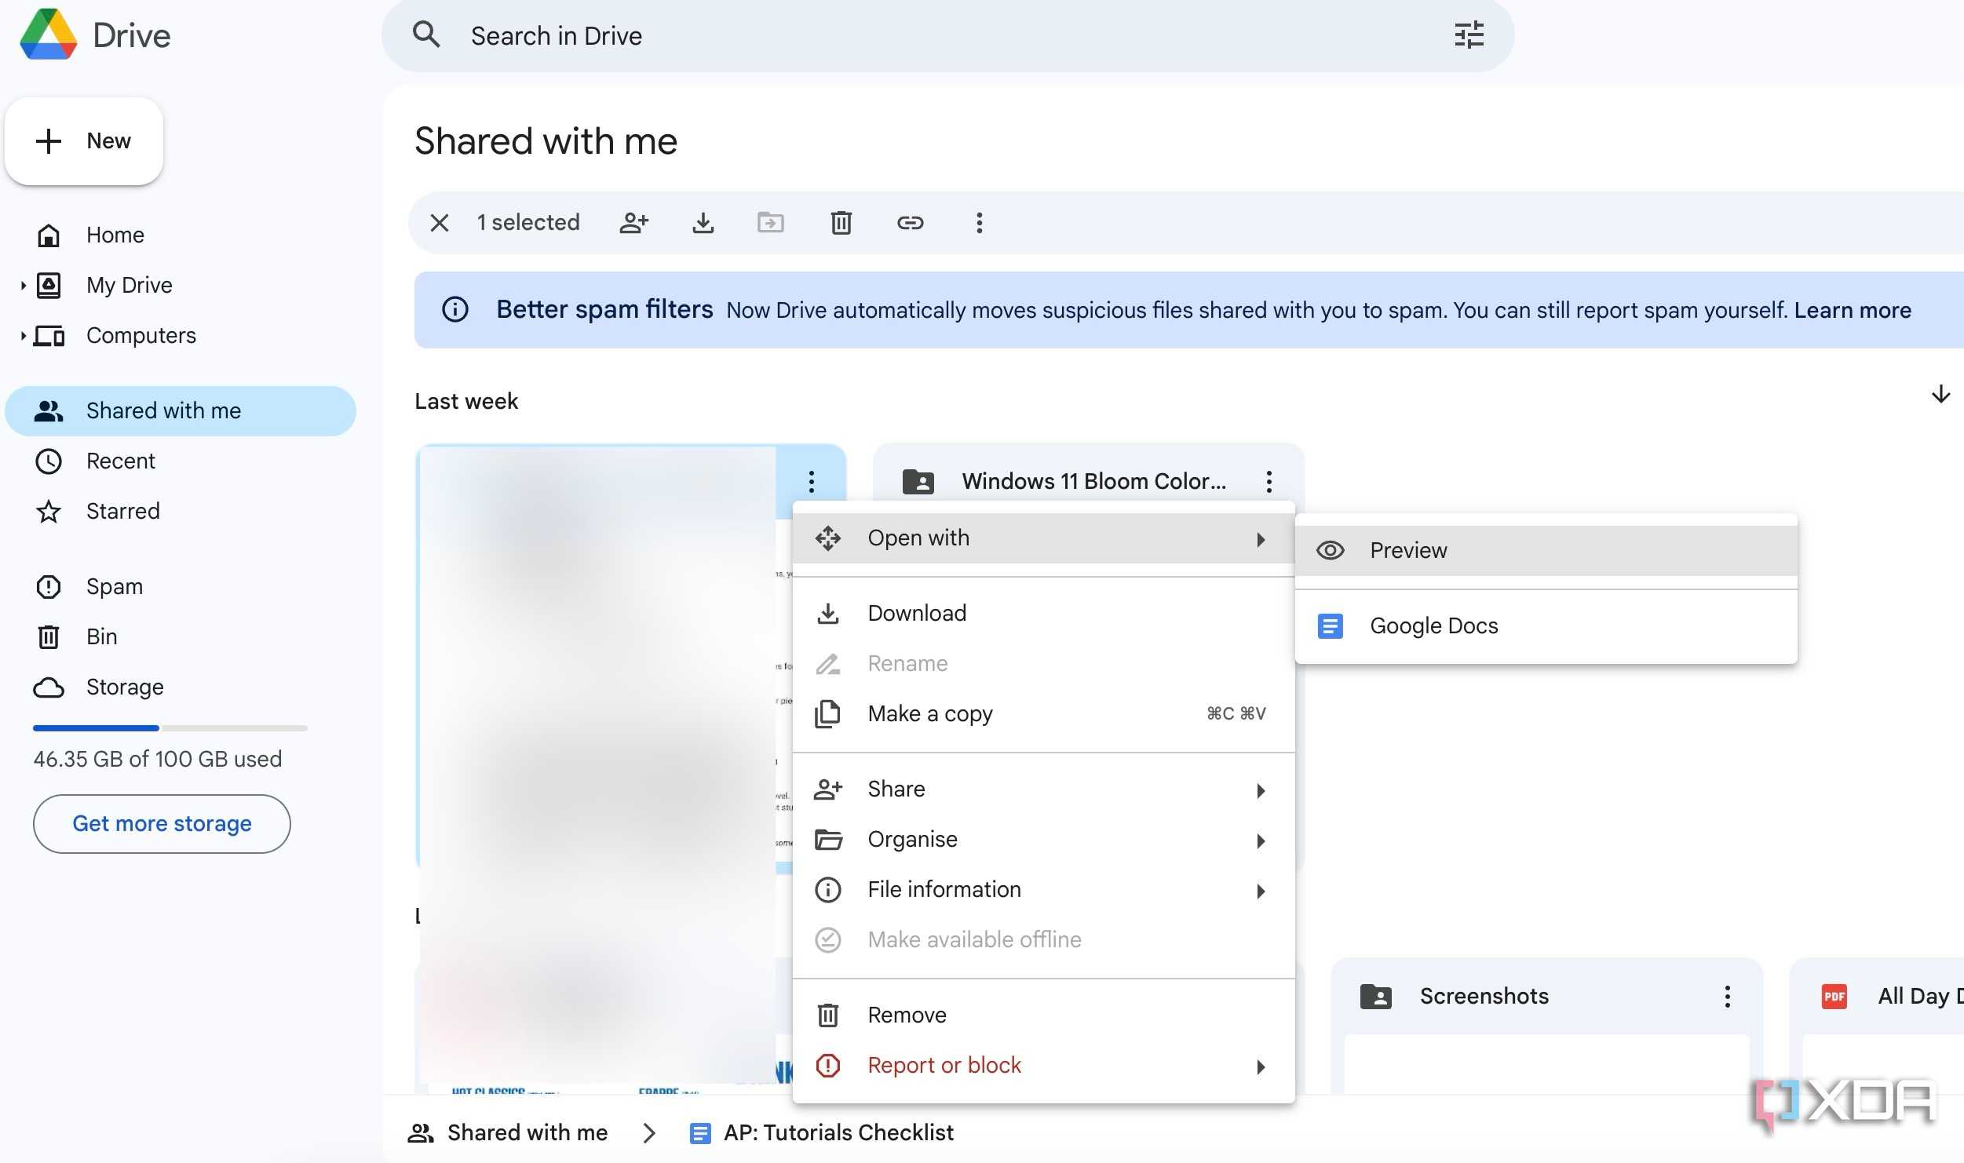
Task: Expand the Share submenu
Action: pos(1043,789)
